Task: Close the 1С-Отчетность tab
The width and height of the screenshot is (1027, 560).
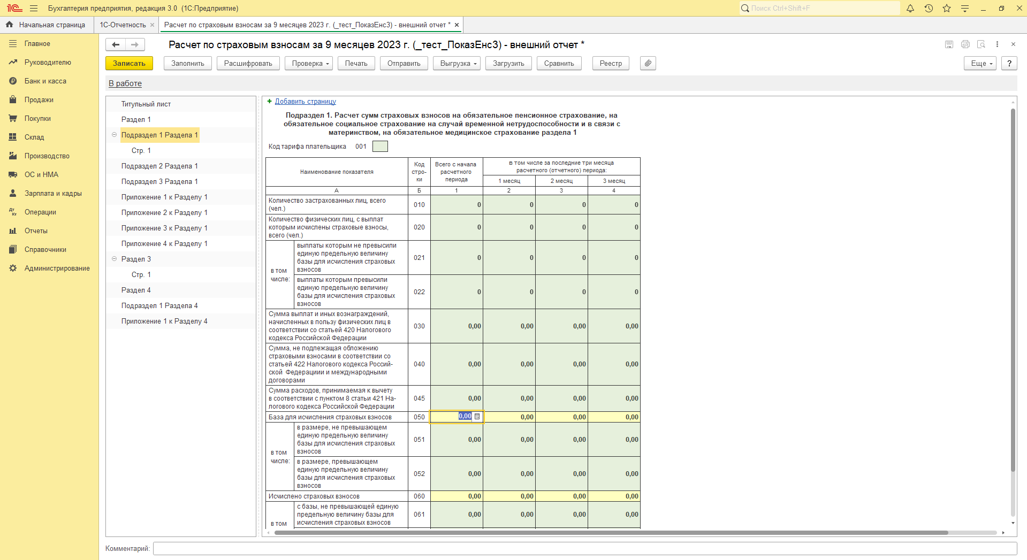Action: (x=153, y=25)
